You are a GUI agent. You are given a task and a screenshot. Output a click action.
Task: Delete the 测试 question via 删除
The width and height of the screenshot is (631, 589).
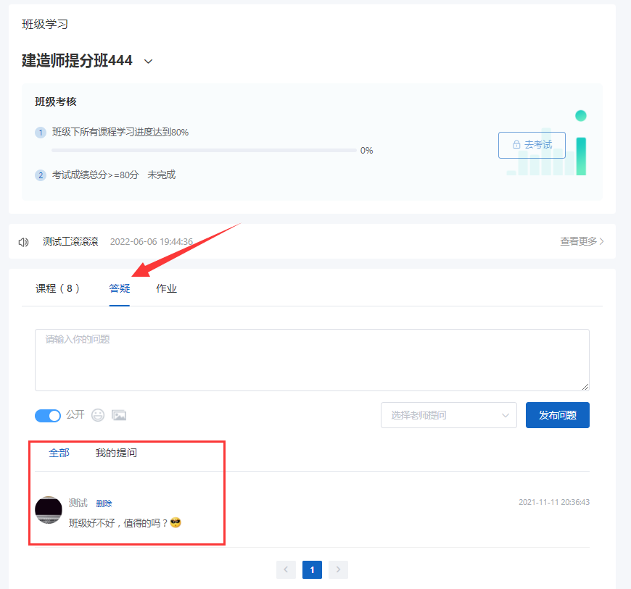(104, 504)
